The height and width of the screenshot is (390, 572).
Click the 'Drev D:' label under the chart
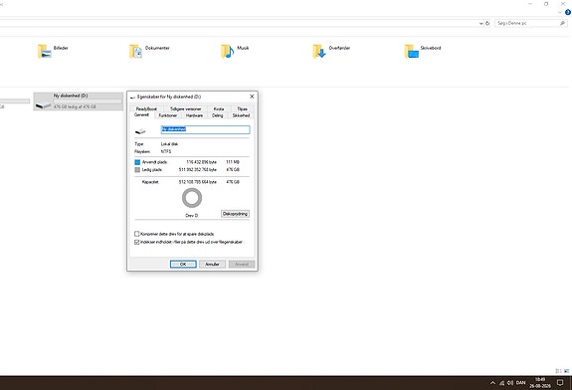(x=192, y=216)
